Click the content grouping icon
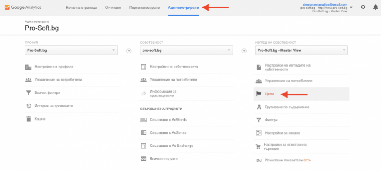This screenshot has width=381, height=171. [258, 107]
